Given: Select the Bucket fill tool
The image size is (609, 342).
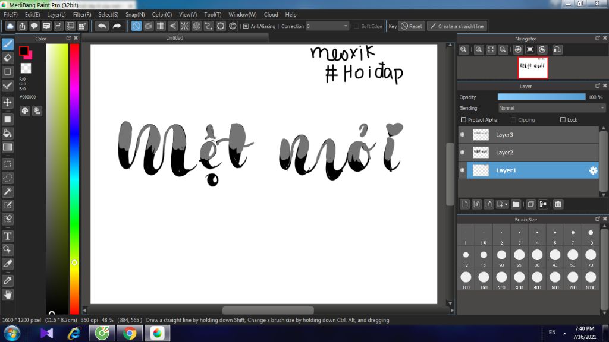Looking at the screenshot, I should (7, 134).
